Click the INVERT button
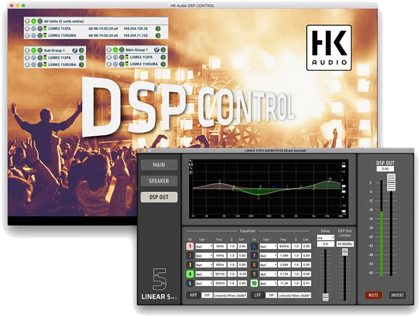The height and width of the screenshot is (316, 419). [397, 295]
